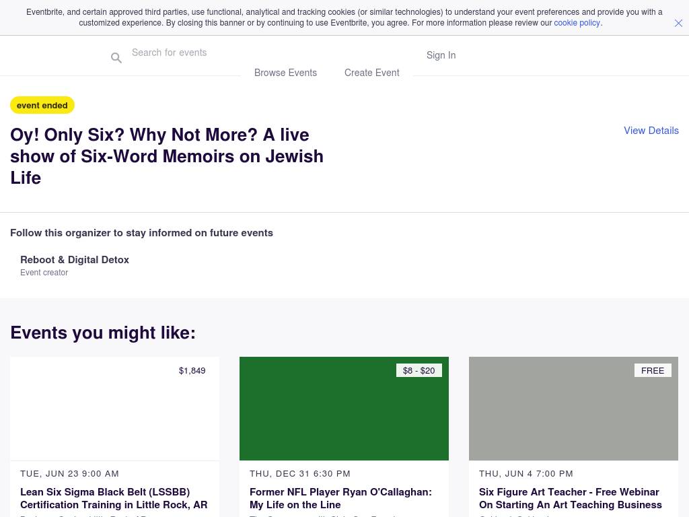Viewport: 689px width, 517px height.
Task: Open the cookie policy link
Action: [x=577, y=23]
